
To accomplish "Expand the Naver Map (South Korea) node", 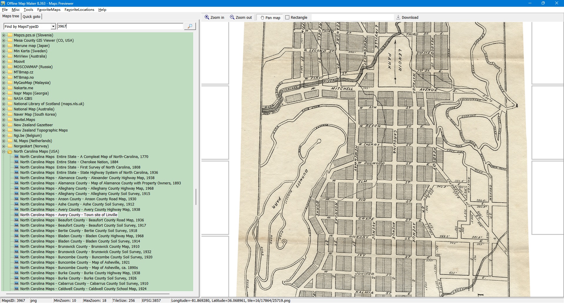I will coord(4,115).
